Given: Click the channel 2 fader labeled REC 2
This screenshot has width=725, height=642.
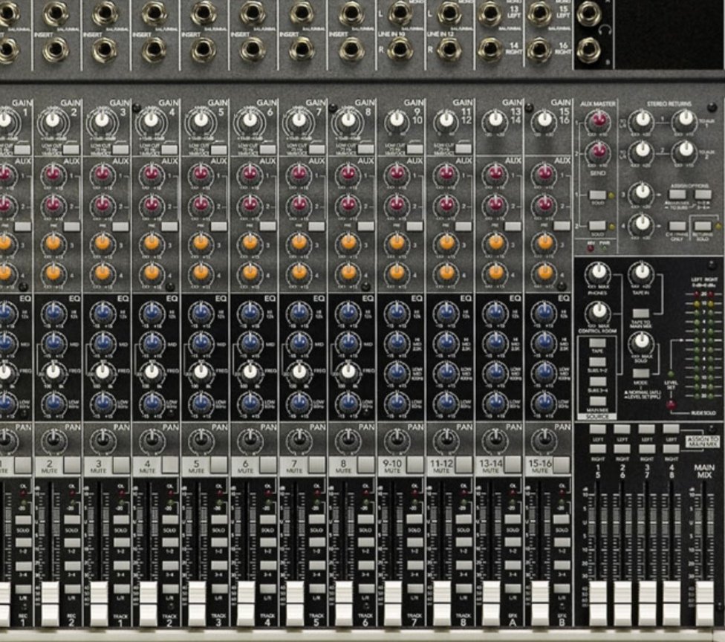Looking at the screenshot, I should click(51, 603).
